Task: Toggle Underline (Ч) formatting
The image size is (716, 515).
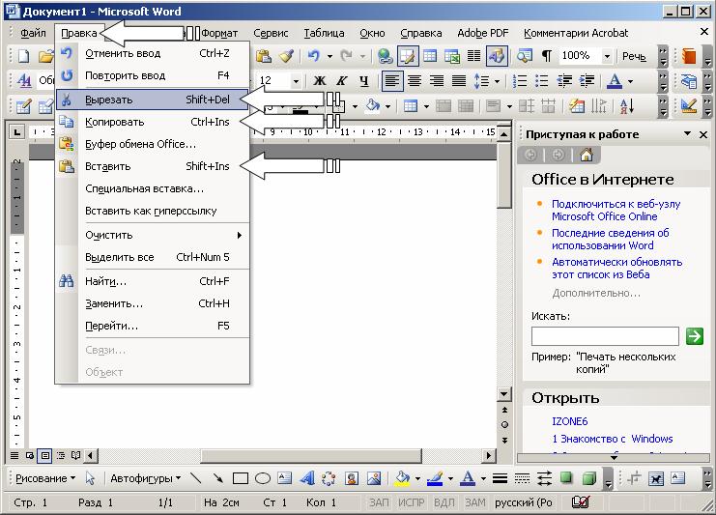Action: pos(363,81)
